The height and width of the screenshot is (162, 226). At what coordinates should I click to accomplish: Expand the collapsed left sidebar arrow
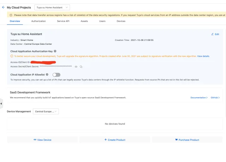click(x=1, y=104)
